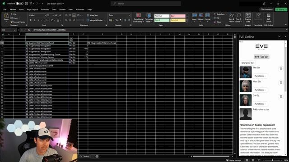The image size is (289, 162).
Task: Open Conditional Formatting
Action: pyautogui.click(x=139, y=18)
